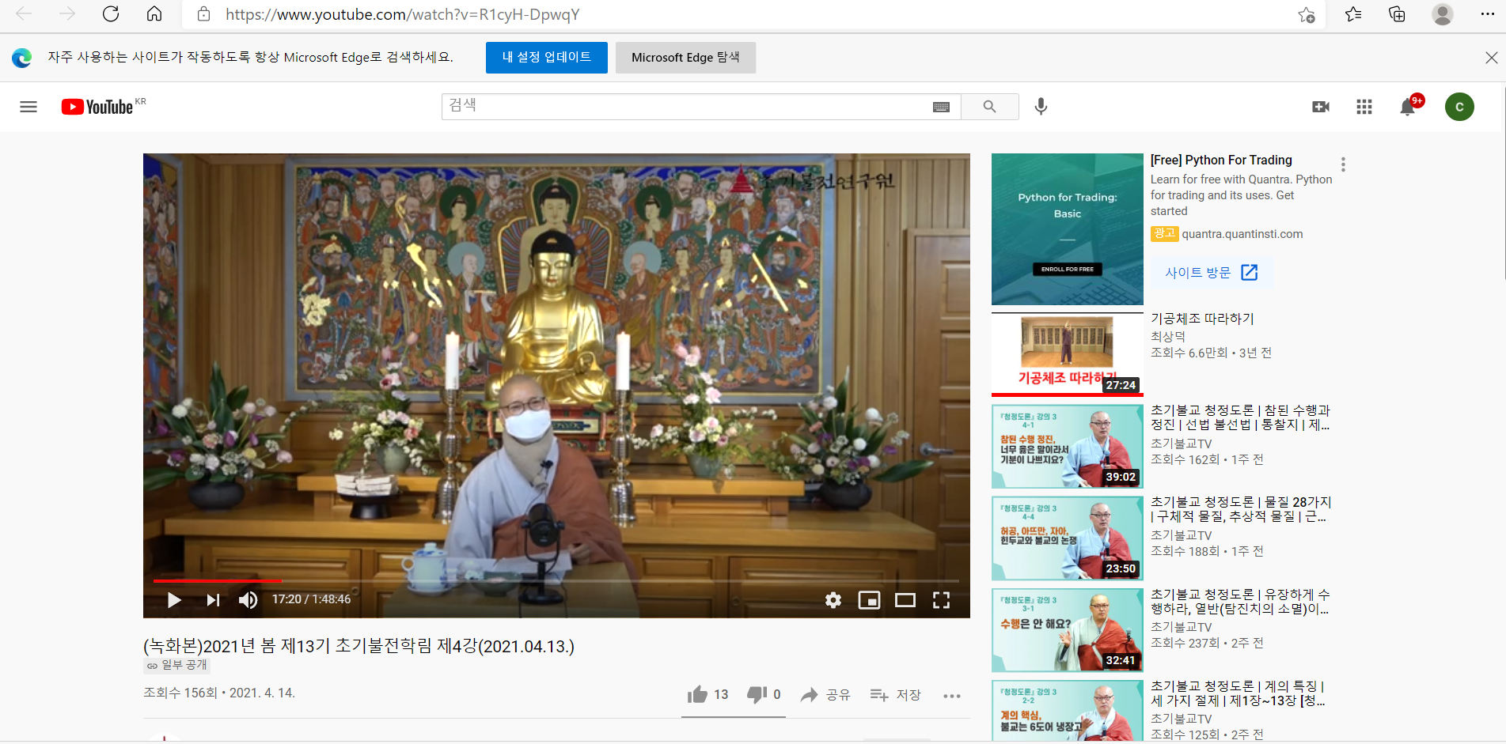Open video settings gear
Image resolution: width=1506 pixels, height=744 pixels.
[833, 600]
